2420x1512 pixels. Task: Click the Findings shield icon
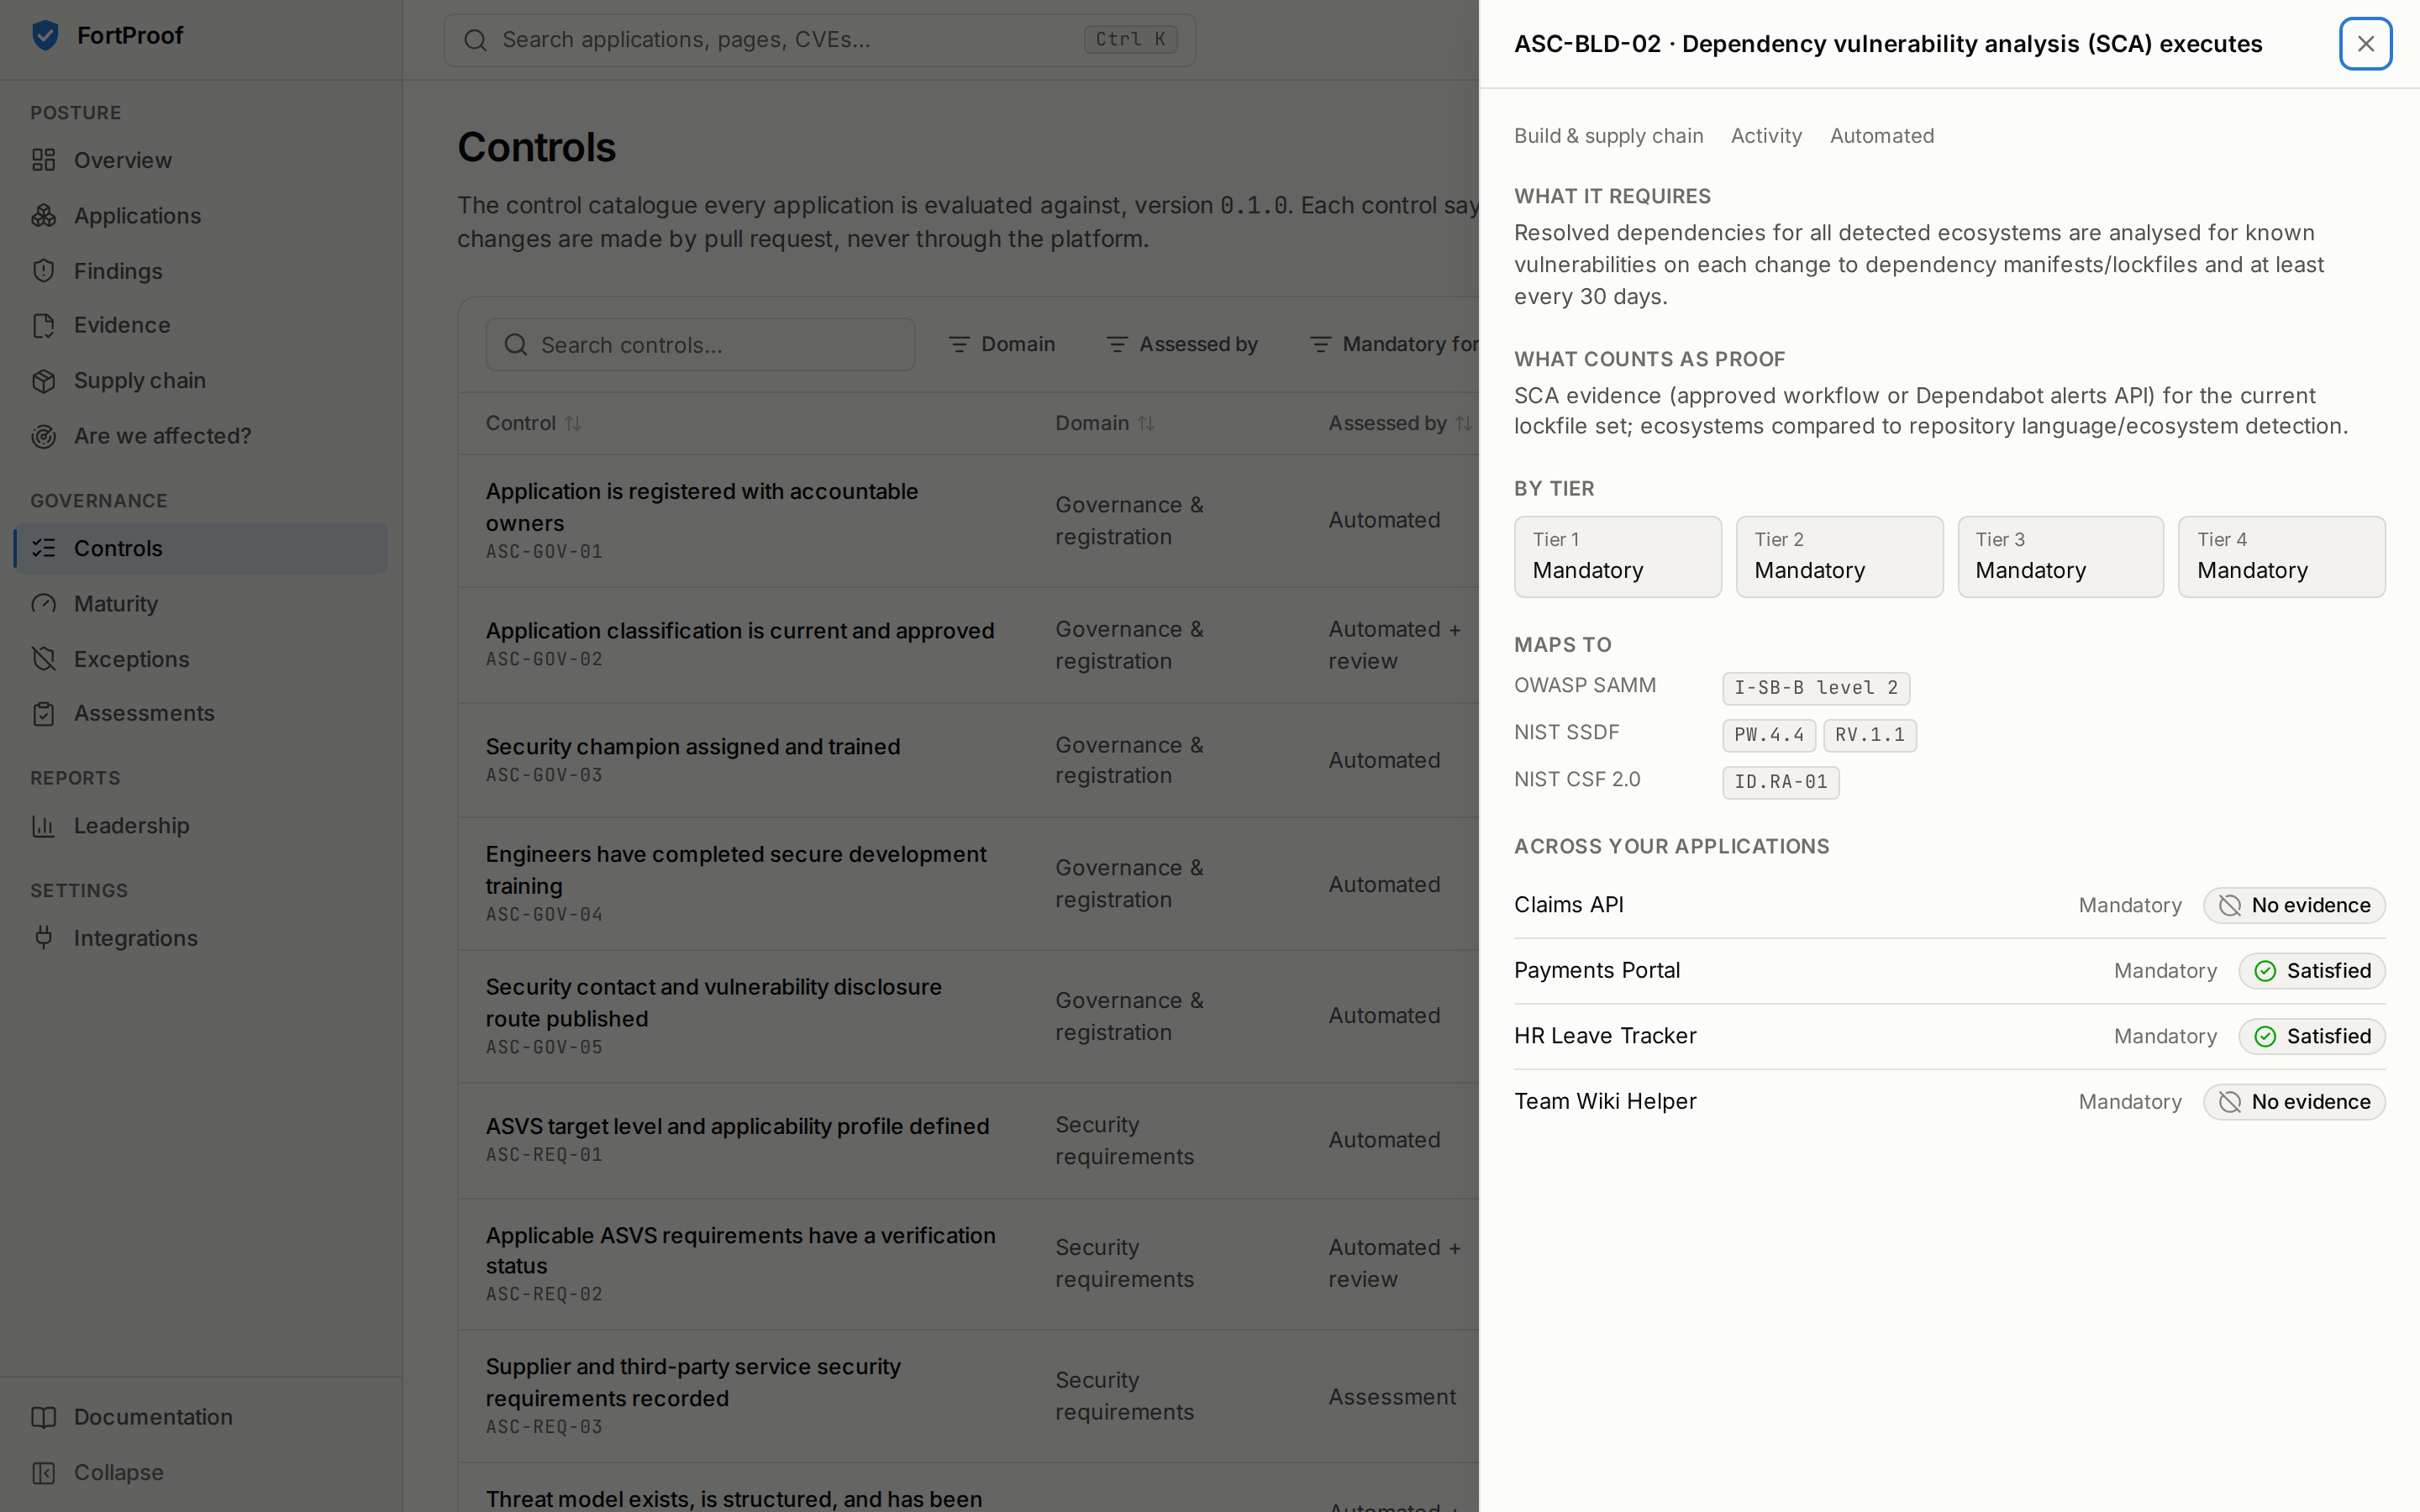point(43,271)
